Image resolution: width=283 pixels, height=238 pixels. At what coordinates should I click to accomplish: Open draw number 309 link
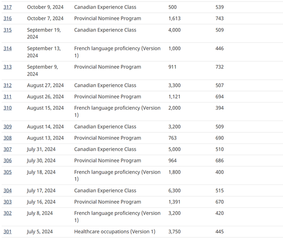tap(8, 127)
